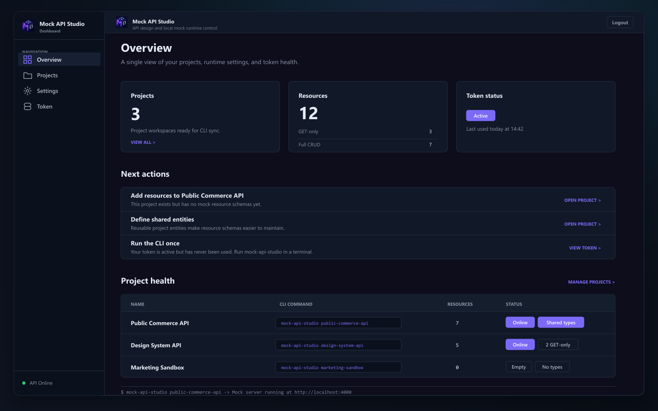
Task: Log out using the Logout button
Action: tap(620, 23)
